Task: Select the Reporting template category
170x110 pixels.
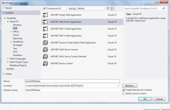Action: click(x=18, y=38)
